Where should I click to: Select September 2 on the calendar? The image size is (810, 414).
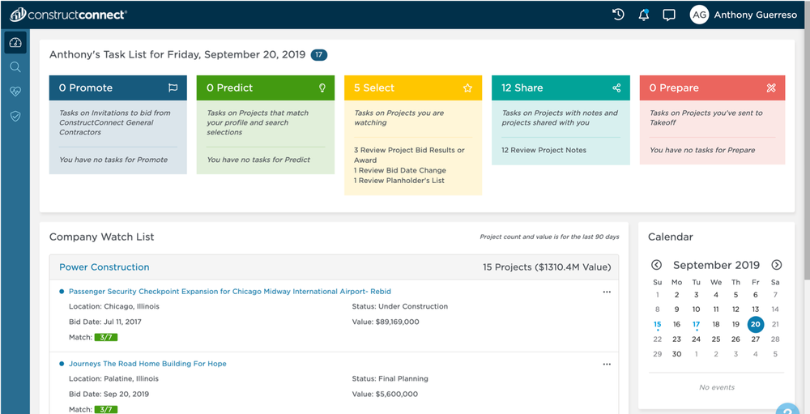point(676,295)
